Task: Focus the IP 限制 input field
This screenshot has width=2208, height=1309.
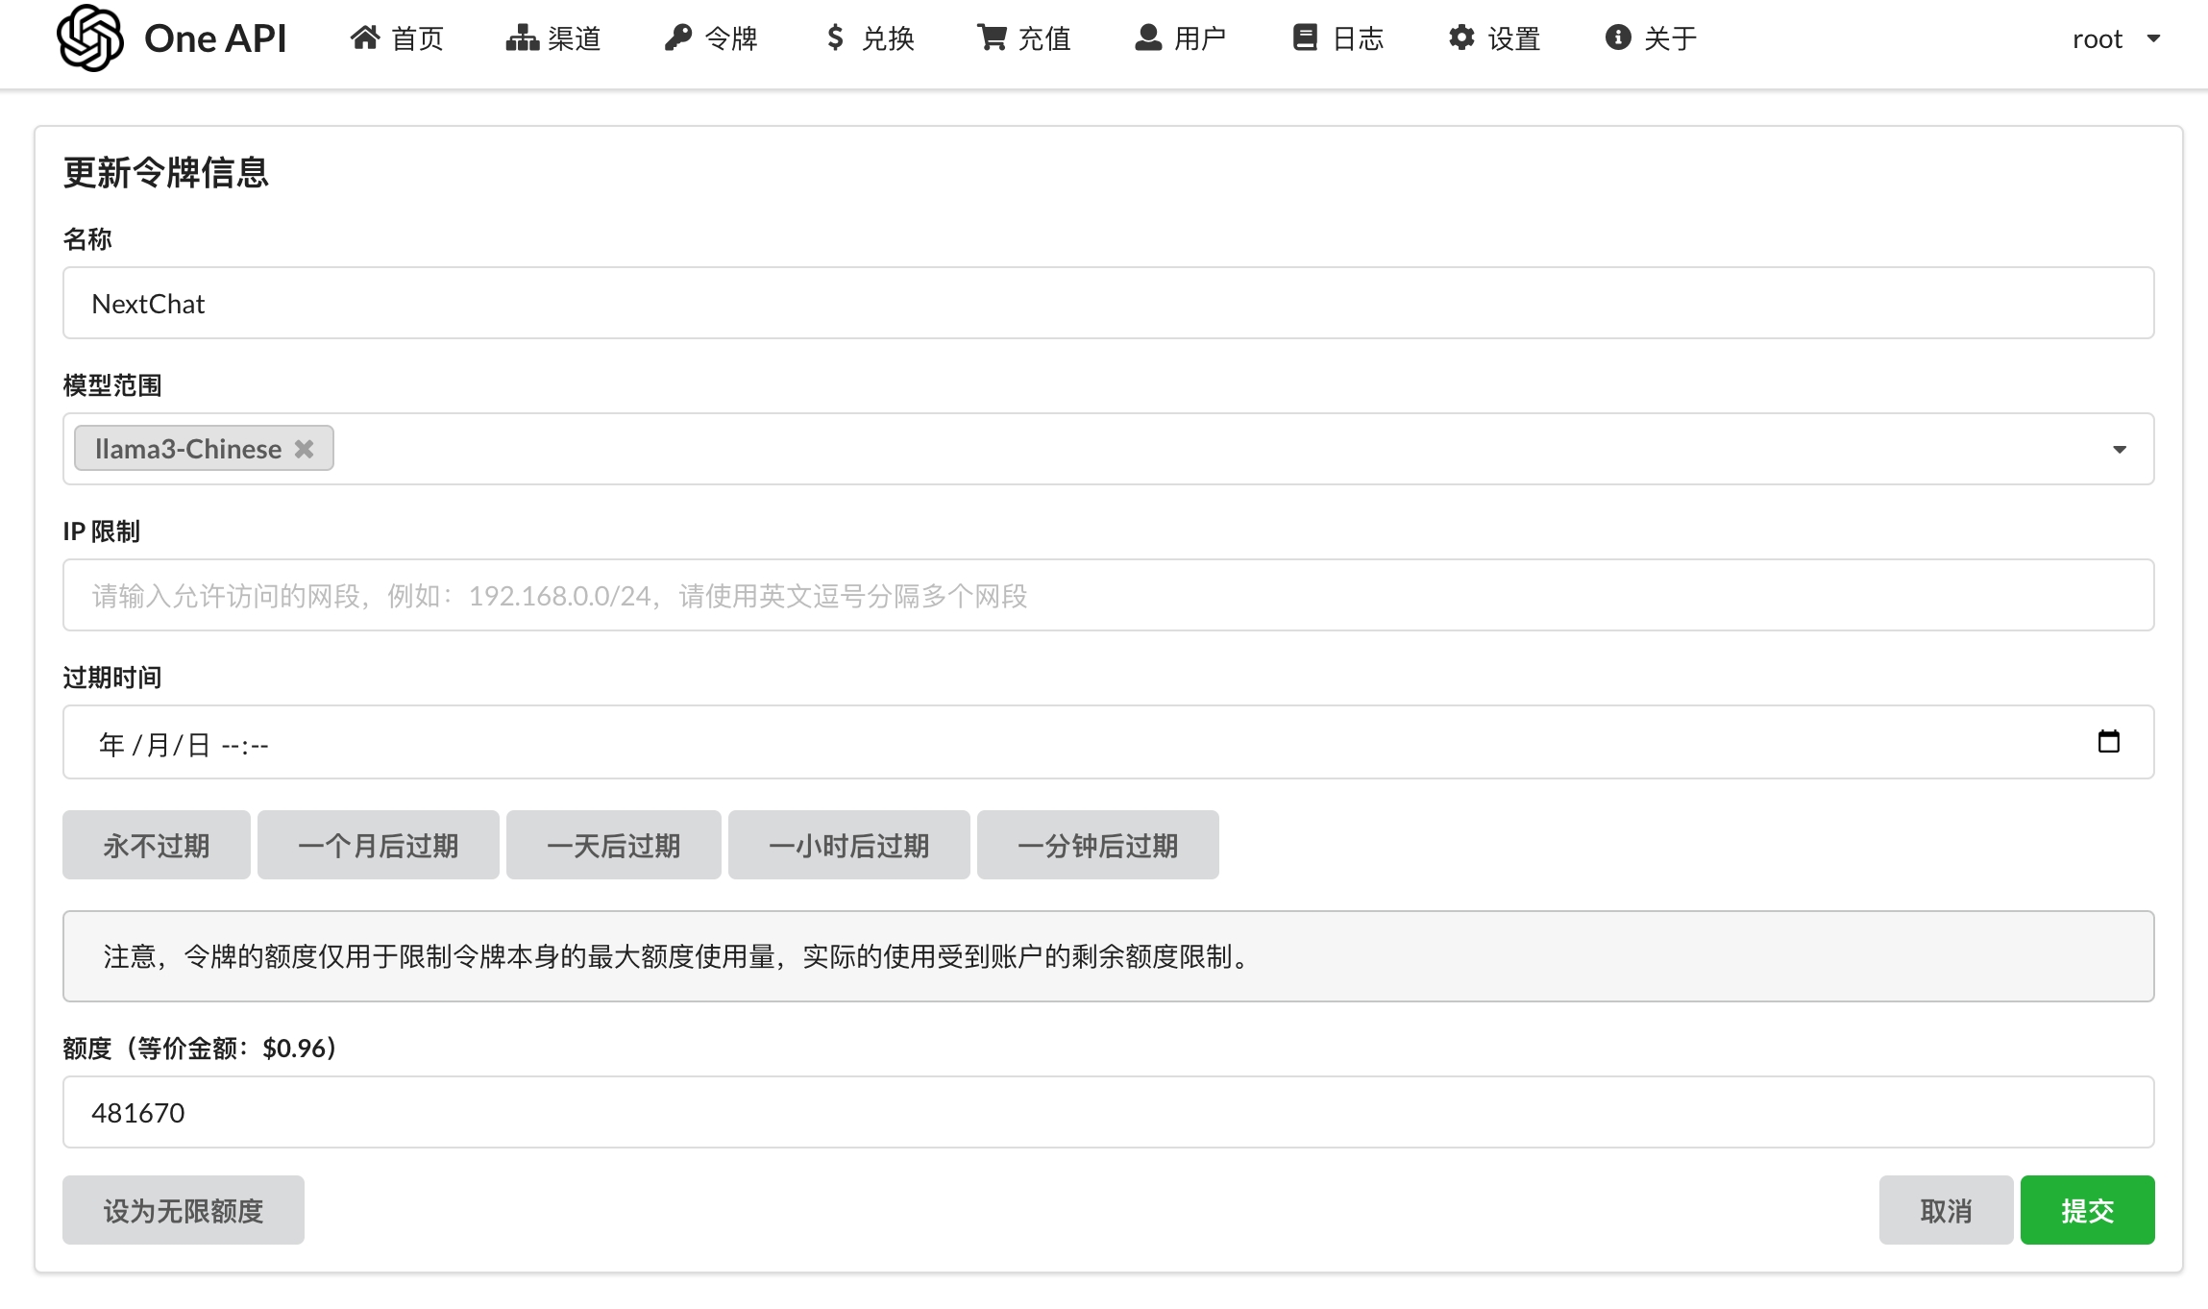Action: click(x=1107, y=596)
